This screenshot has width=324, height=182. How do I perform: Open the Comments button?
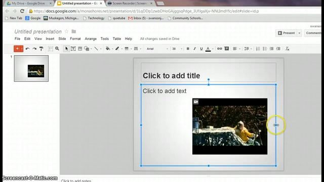313,33
